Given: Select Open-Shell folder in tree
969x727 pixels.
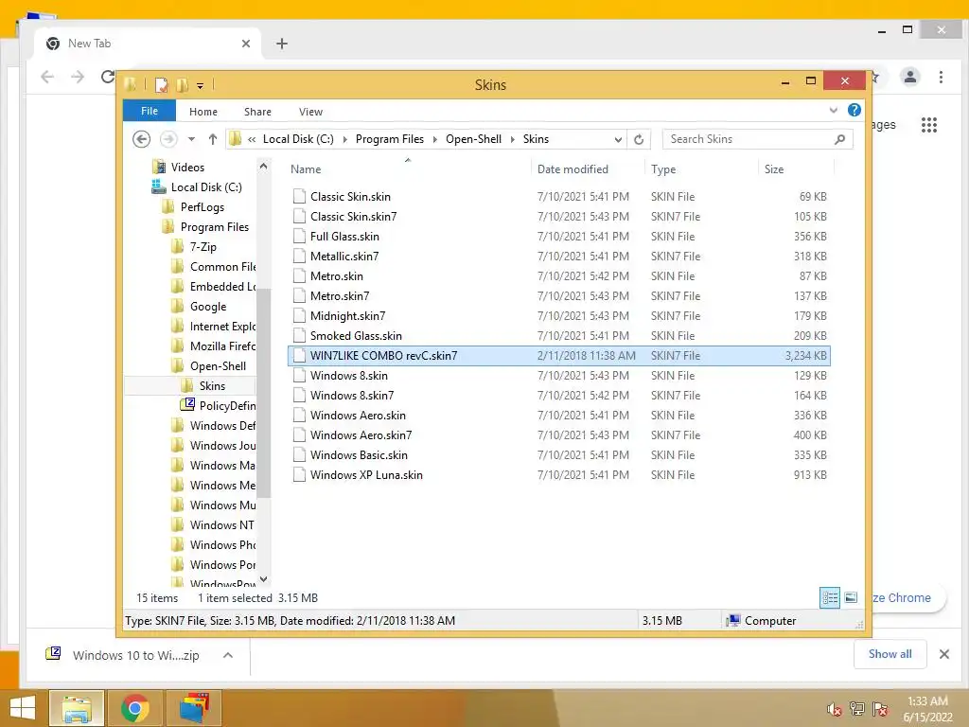Looking at the screenshot, I should (x=218, y=366).
